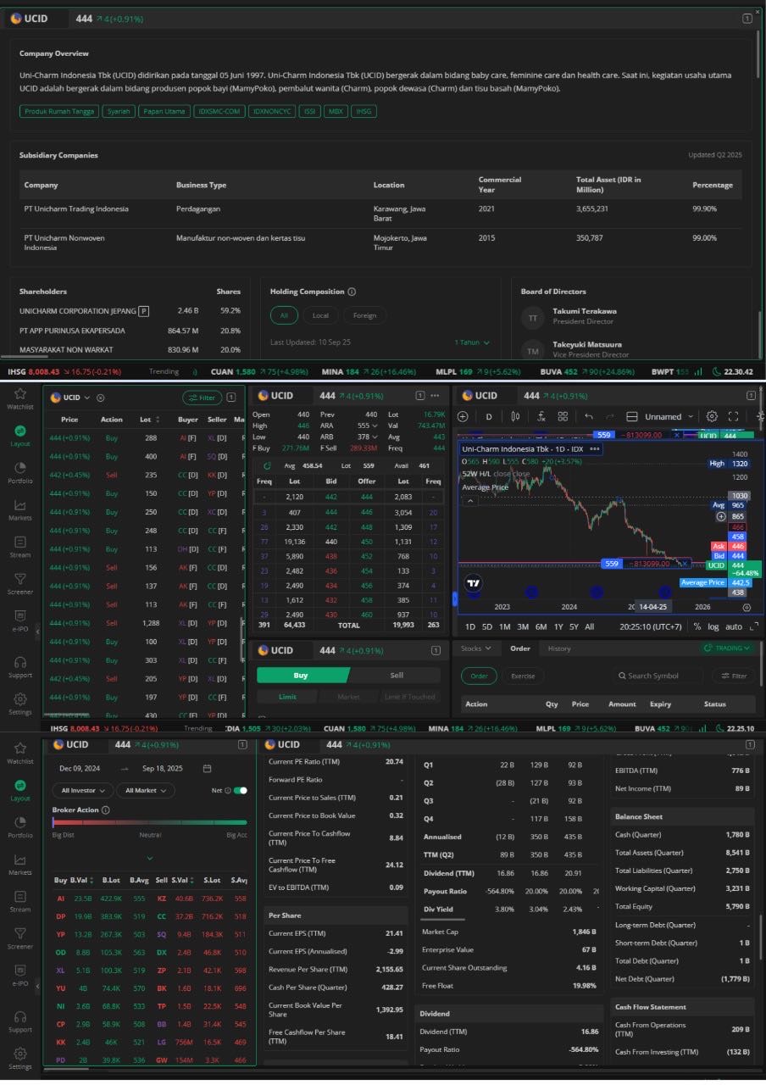Click the TradingView logo on chart
Screen dimensions: 766x1085
[474, 583]
